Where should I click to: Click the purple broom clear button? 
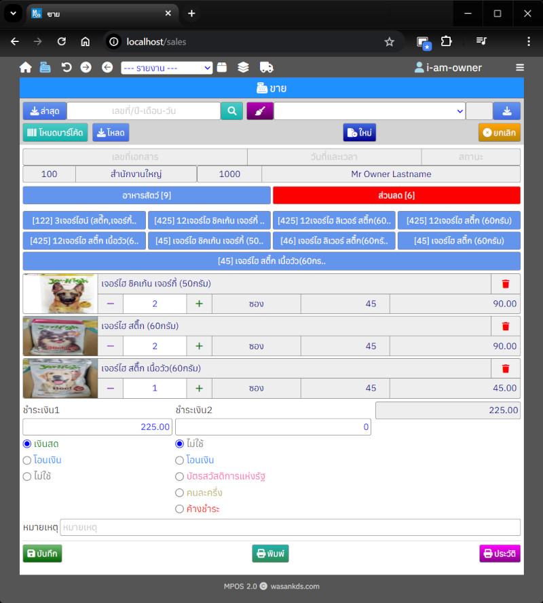259,111
